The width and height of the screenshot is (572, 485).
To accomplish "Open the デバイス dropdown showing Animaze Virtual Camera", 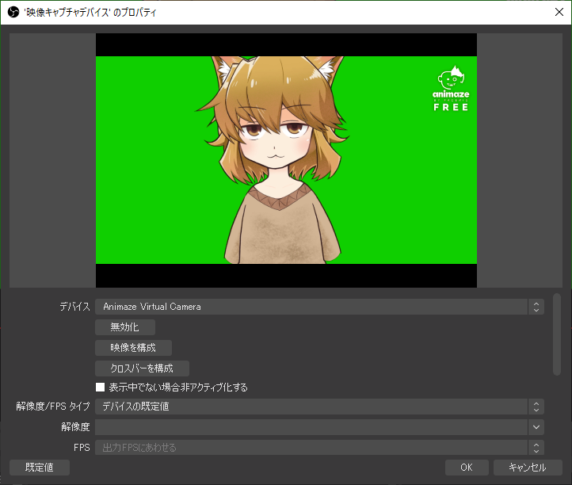I will [x=319, y=307].
